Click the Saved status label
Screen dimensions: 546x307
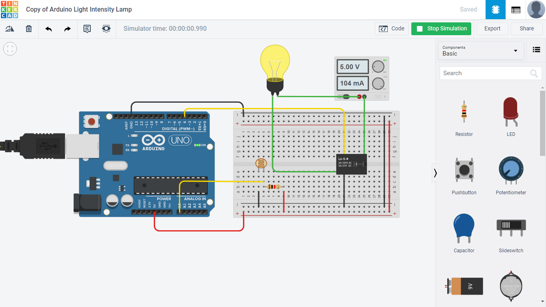468,10
